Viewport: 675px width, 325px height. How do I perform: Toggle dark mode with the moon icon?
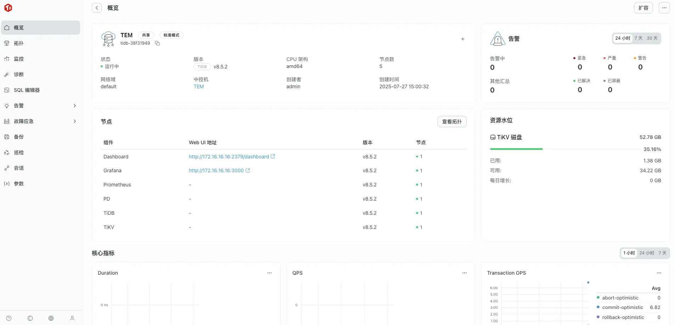click(30, 318)
